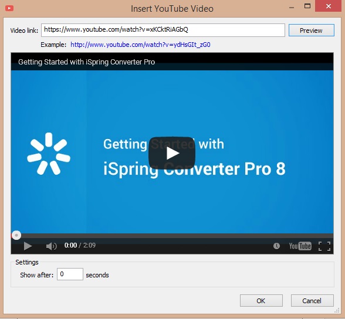The width and height of the screenshot is (345, 319).
Task: Maximize the Insert YouTube Video window
Action: click(307, 6)
